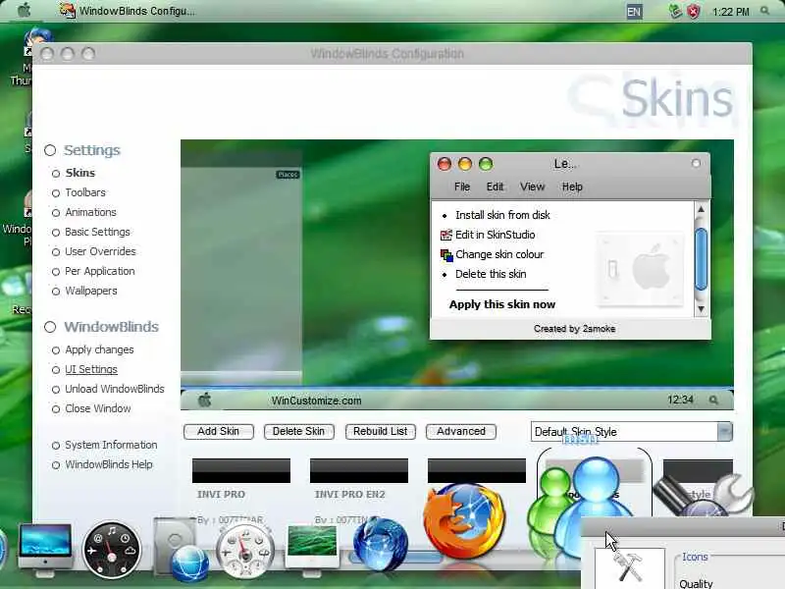Viewport: 785px width, 589px height.
Task: Select Basic Settings page
Action: coord(97,232)
